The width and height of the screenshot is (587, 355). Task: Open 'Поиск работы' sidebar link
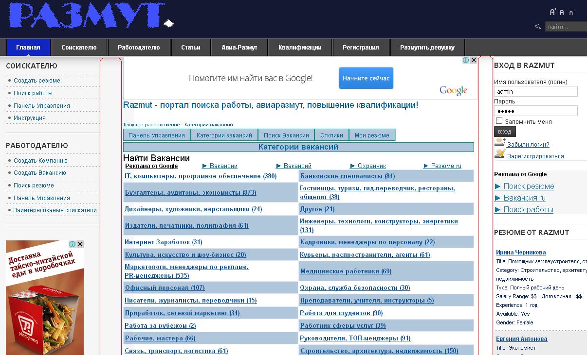point(33,93)
